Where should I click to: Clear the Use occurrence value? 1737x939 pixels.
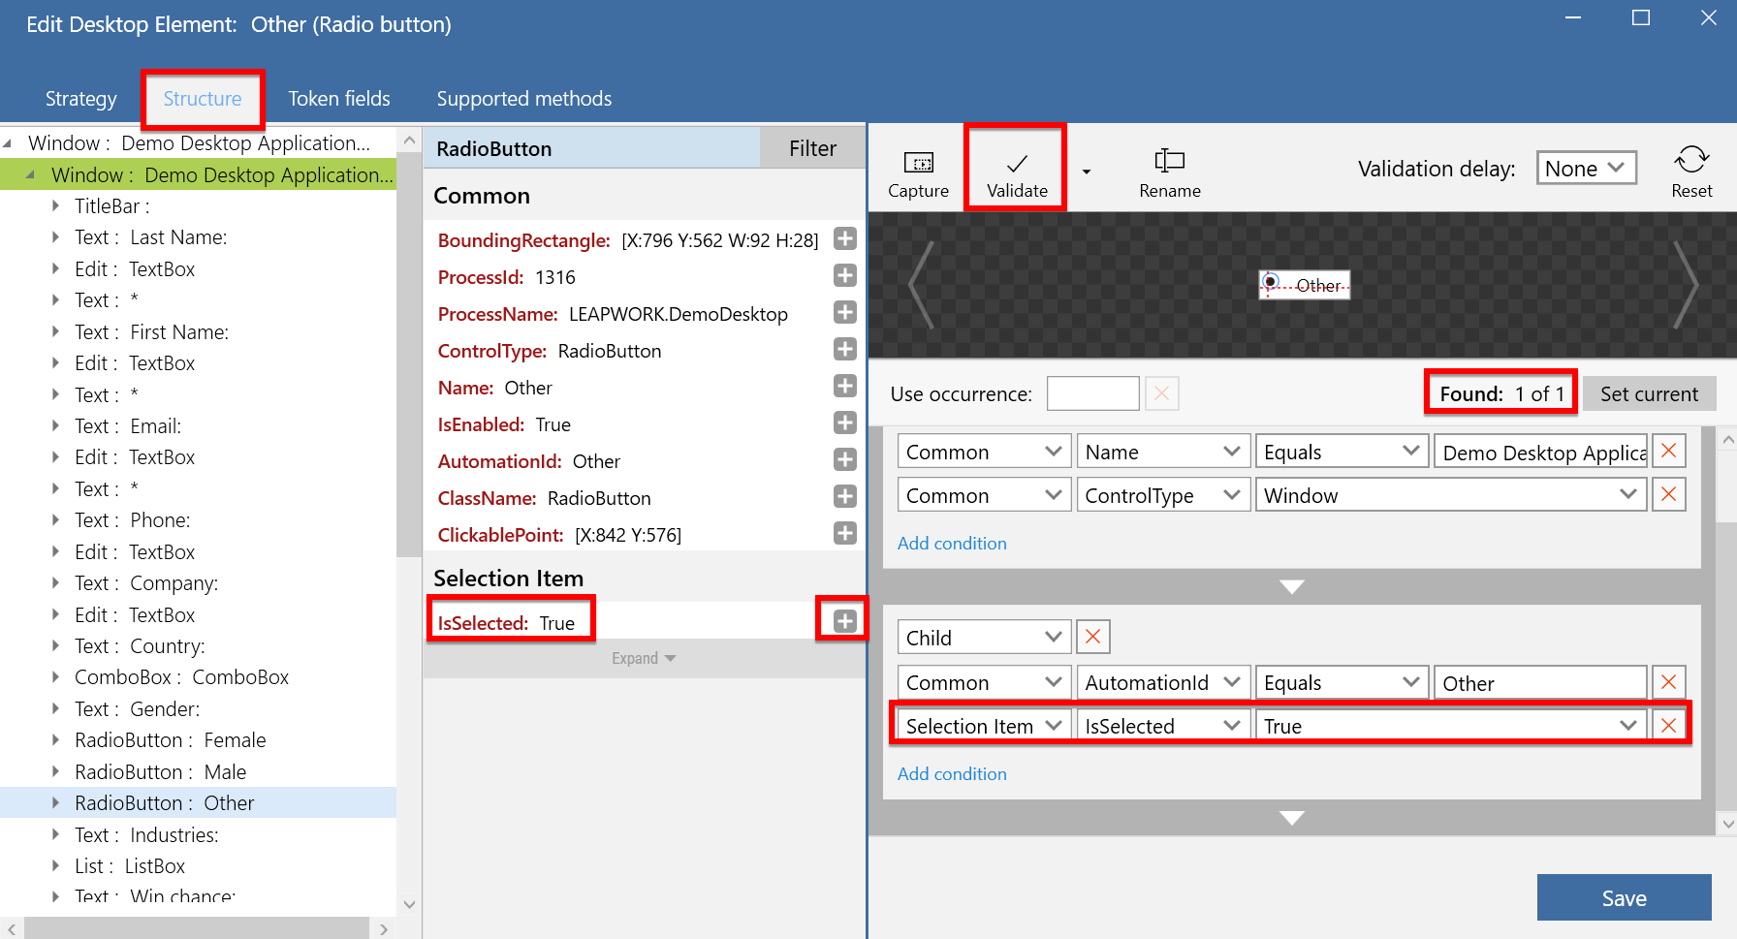tap(1161, 393)
